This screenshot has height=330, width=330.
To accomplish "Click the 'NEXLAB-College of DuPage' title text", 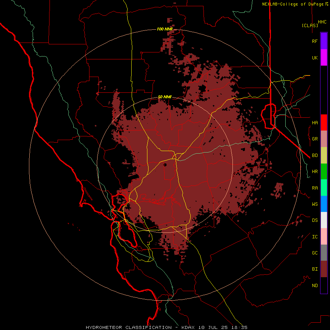I will (293, 4).
